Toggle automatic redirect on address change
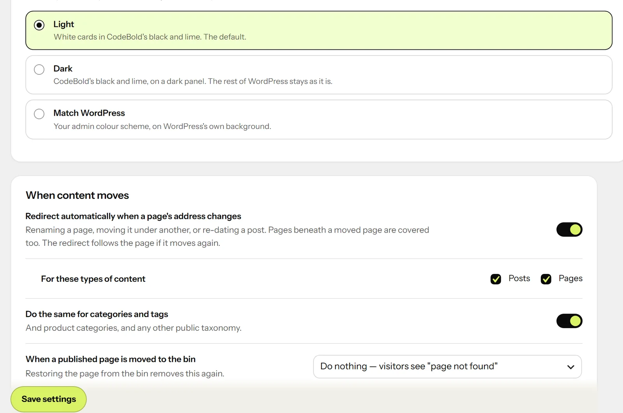This screenshot has width=623, height=413. 569,229
